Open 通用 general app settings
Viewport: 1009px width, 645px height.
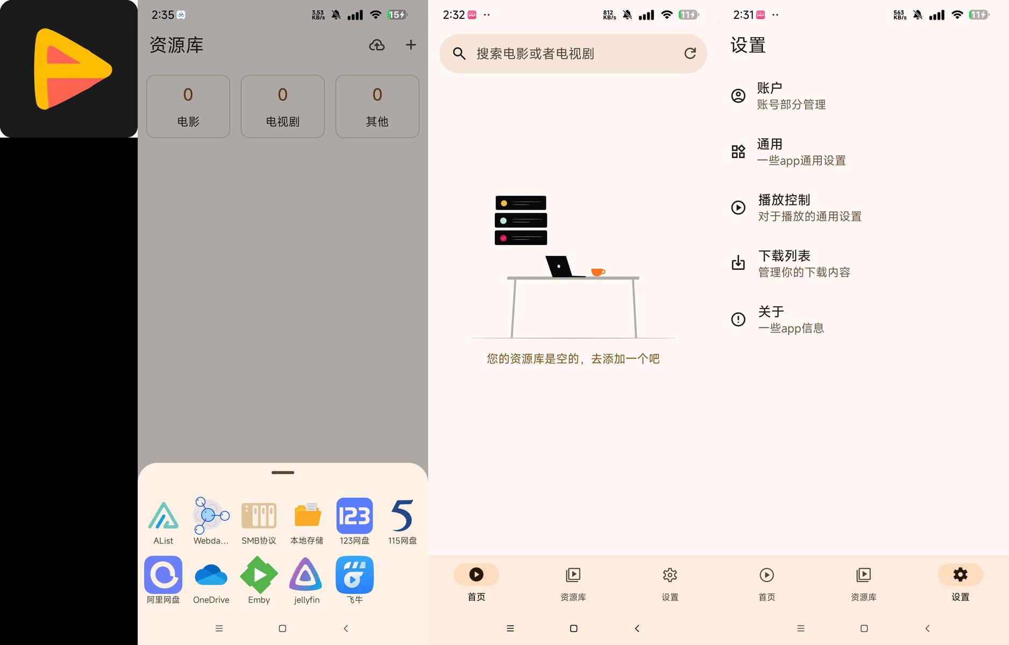click(x=864, y=152)
